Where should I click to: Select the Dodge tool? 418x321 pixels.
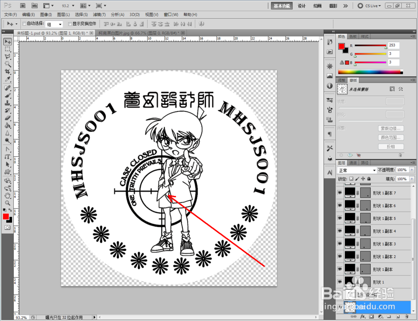(x=8, y=140)
